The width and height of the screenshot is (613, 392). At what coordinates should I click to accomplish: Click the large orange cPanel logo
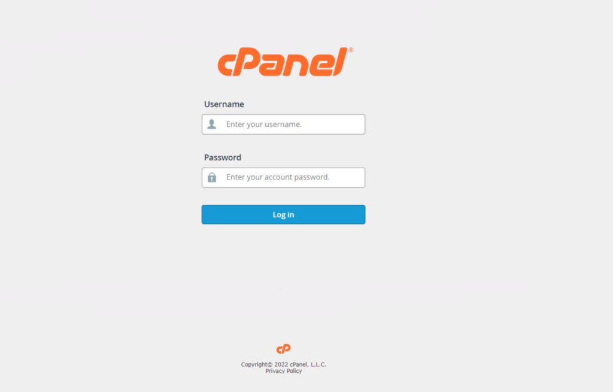coord(285,62)
